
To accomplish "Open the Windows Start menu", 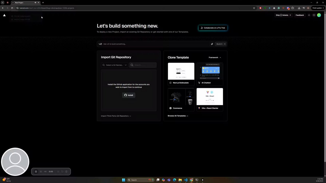I will pyautogui.click(x=124, y=180).
